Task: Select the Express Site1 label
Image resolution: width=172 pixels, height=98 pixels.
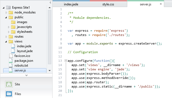Action: 21,8
